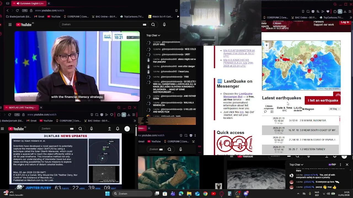Open TopCartoons.TV bookmark in Euronews window

coord(132,16)
